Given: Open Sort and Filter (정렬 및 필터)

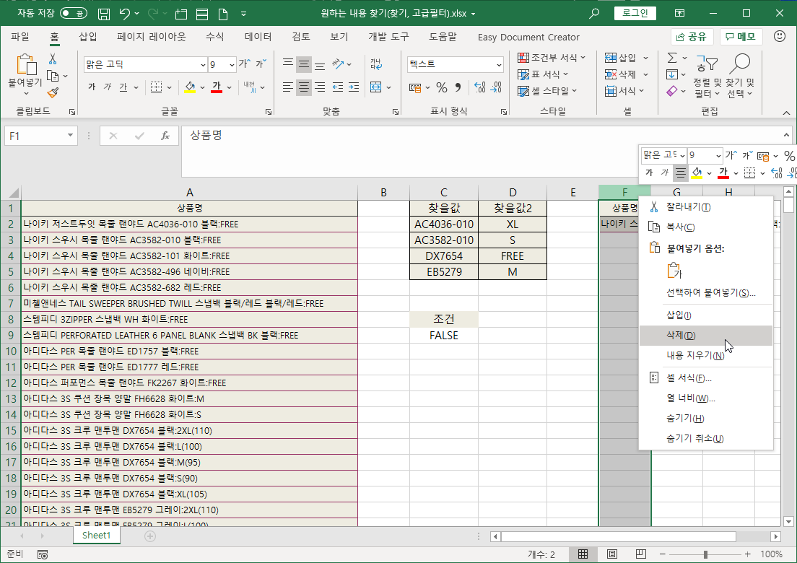Looking at the screenshot, I should (707, 77).
